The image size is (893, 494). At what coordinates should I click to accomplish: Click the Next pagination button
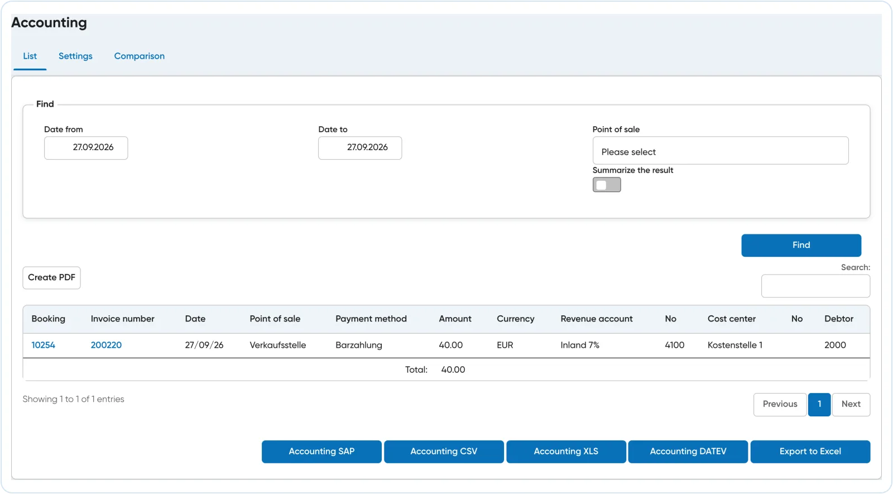click(x=851, y=405)
